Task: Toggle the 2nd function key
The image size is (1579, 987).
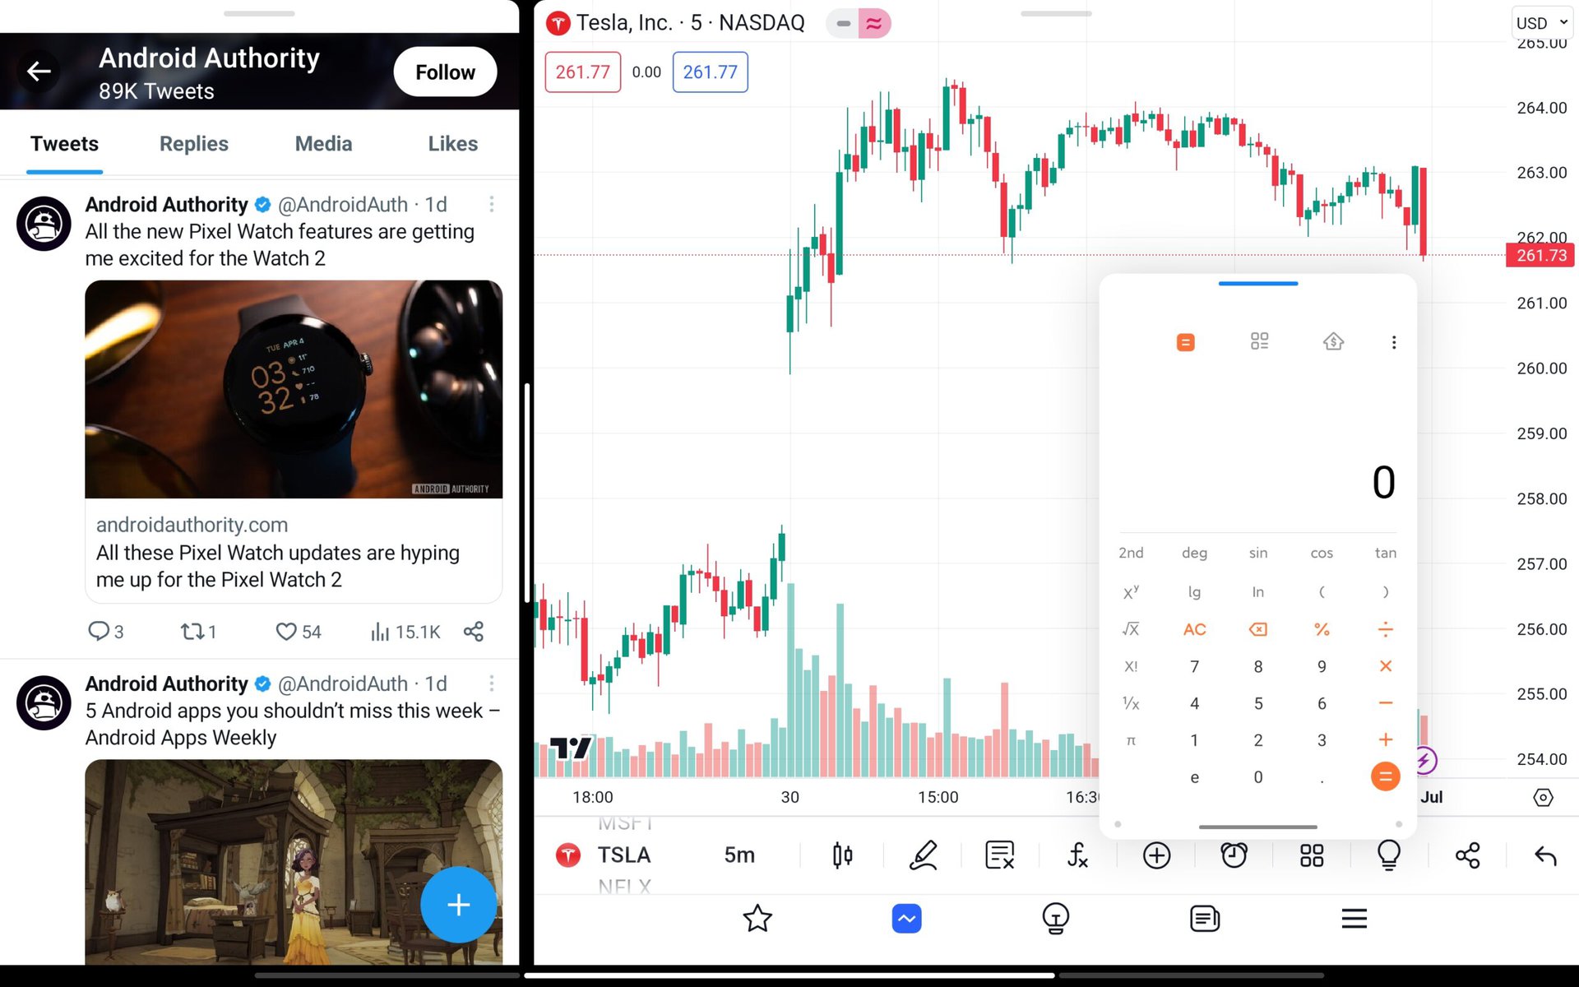Action: [1131, 553]
